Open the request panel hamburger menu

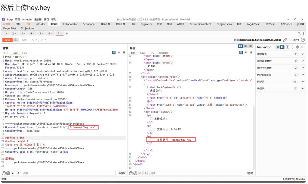124,52
